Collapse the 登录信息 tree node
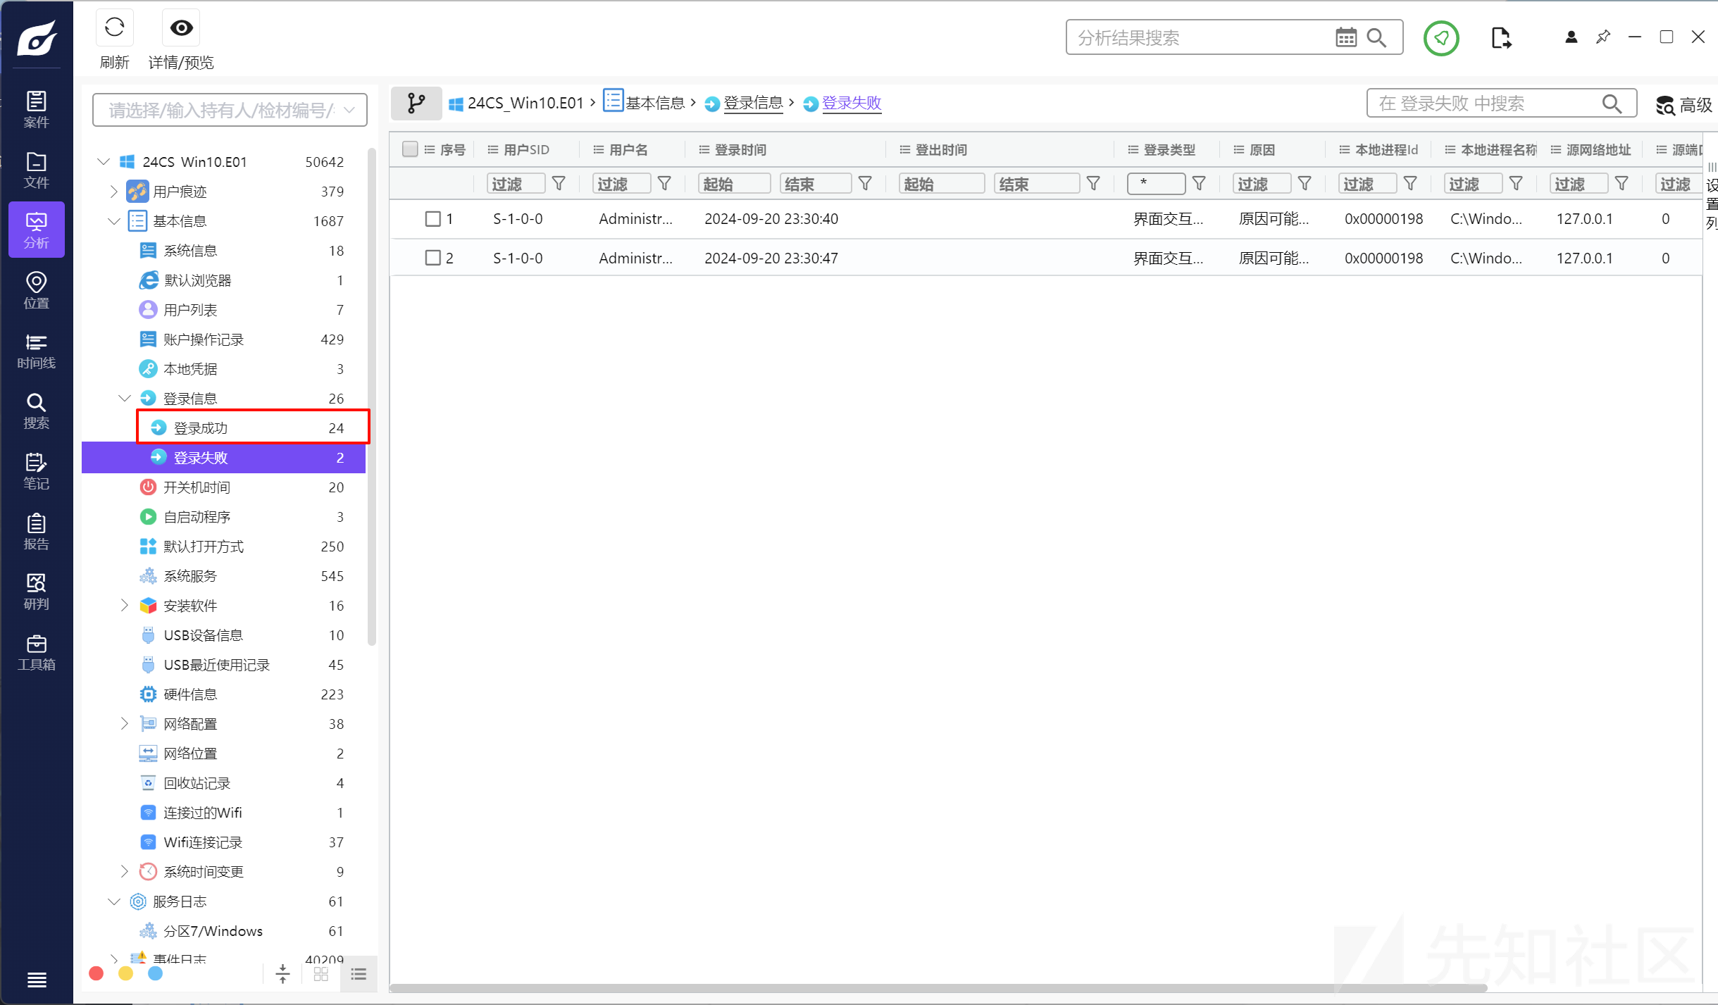Screen dimensions: 1718x1005 pyautogui.click(x=125, y=399)
